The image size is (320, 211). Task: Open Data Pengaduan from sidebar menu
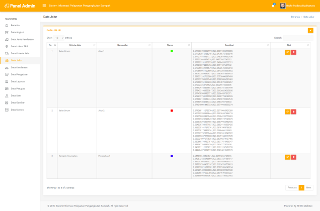pos(19,74)
